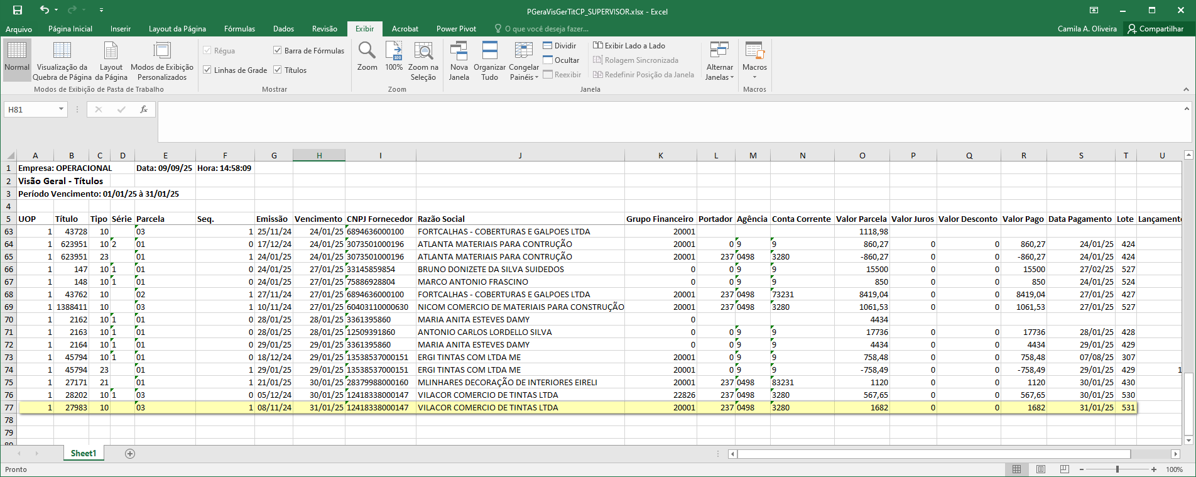Click the Zoom to Selection icon

tap(423, 57)
